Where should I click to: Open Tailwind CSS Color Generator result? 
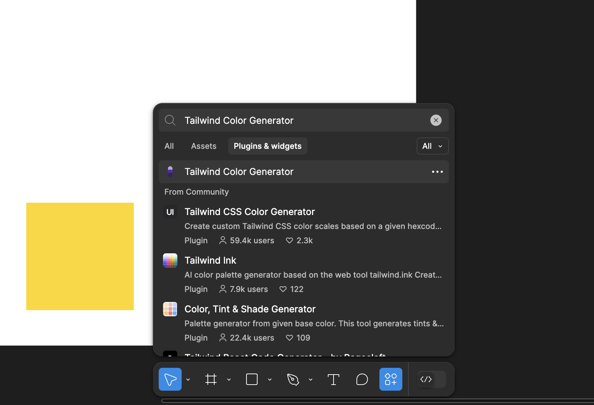click(304, 226)
